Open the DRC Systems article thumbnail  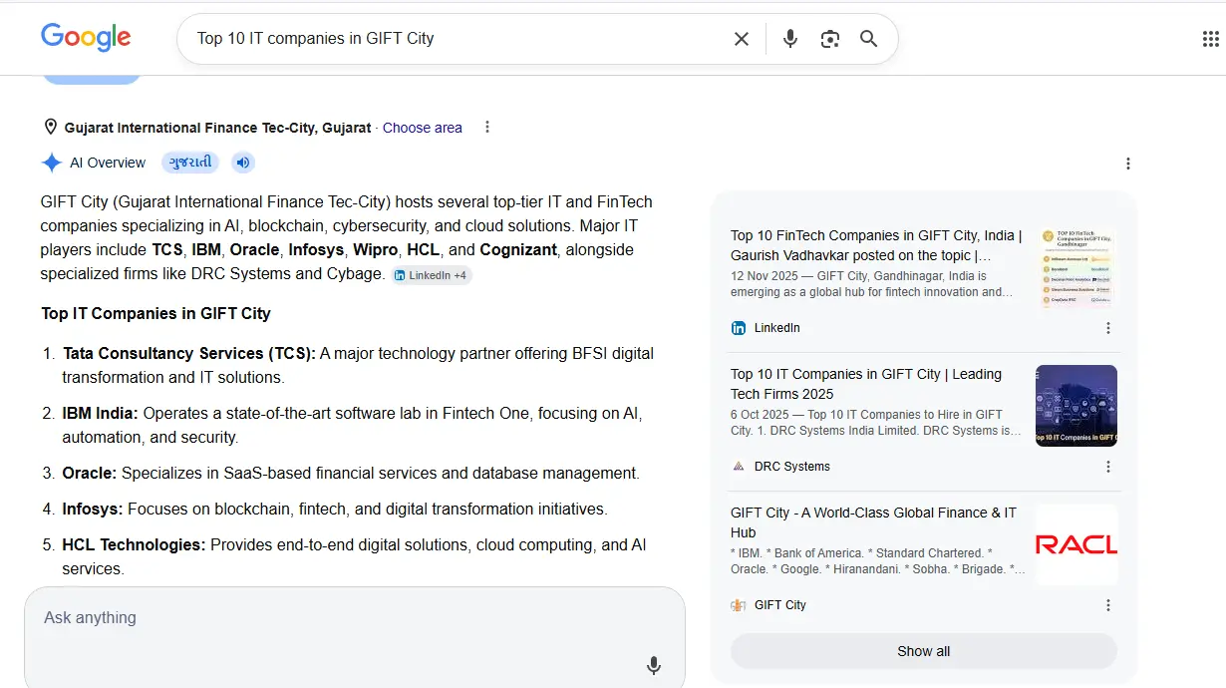coord(1076,406)
